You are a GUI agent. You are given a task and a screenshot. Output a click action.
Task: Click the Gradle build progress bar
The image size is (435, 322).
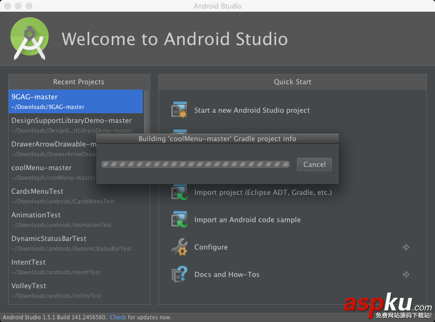tap(195, 164)
